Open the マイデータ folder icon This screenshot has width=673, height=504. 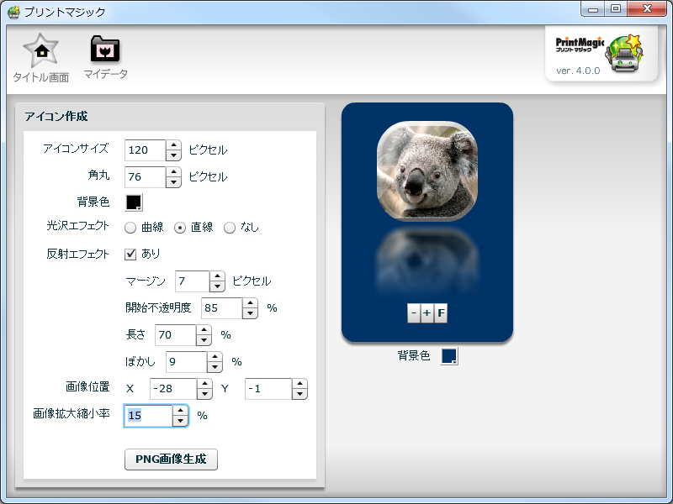click(x=103, y=52)
